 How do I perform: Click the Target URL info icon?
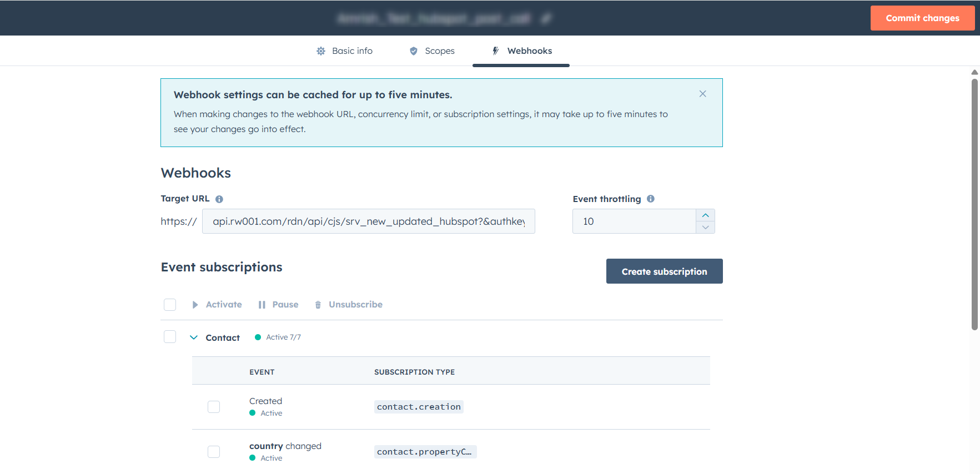tap(219, 199)
